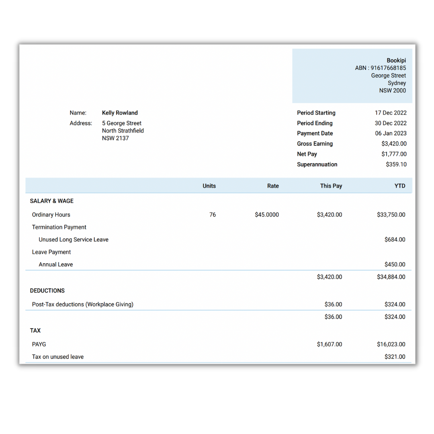Click the Rate column header
Screen dimensions: 434x434
[x=273, y=186]
